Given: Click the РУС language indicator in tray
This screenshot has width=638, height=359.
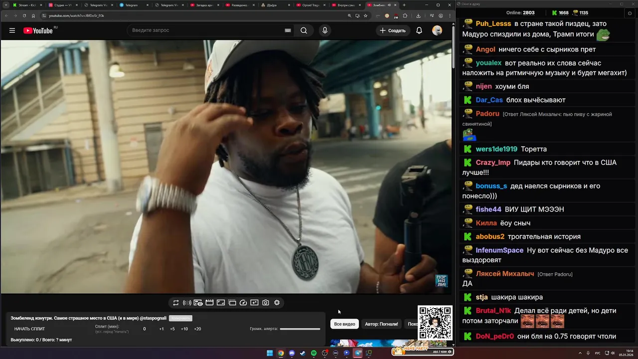Looking at the screenshot, I should coord(598,353).
